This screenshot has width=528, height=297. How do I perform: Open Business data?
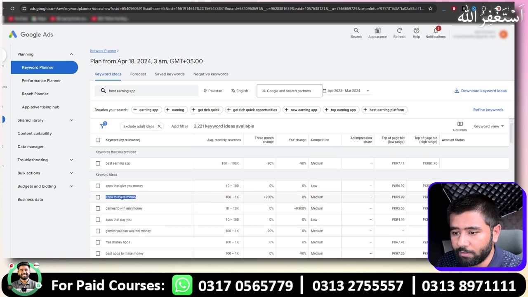coord(30,199)
